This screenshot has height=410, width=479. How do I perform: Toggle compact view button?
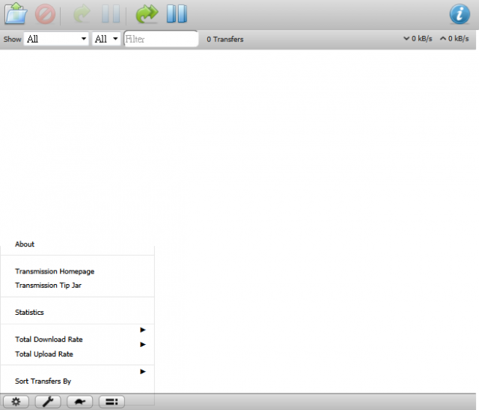pos(112,402)
